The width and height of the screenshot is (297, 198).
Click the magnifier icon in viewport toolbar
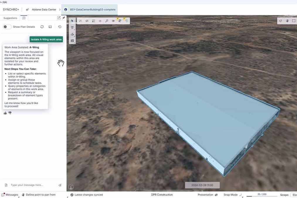[x=107, y=21]
